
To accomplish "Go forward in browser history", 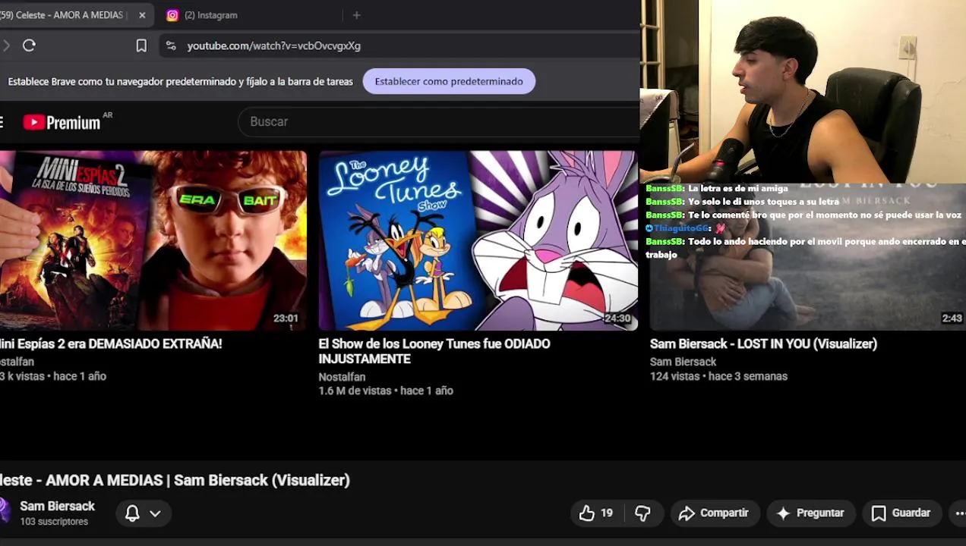I will coord(6,45).
